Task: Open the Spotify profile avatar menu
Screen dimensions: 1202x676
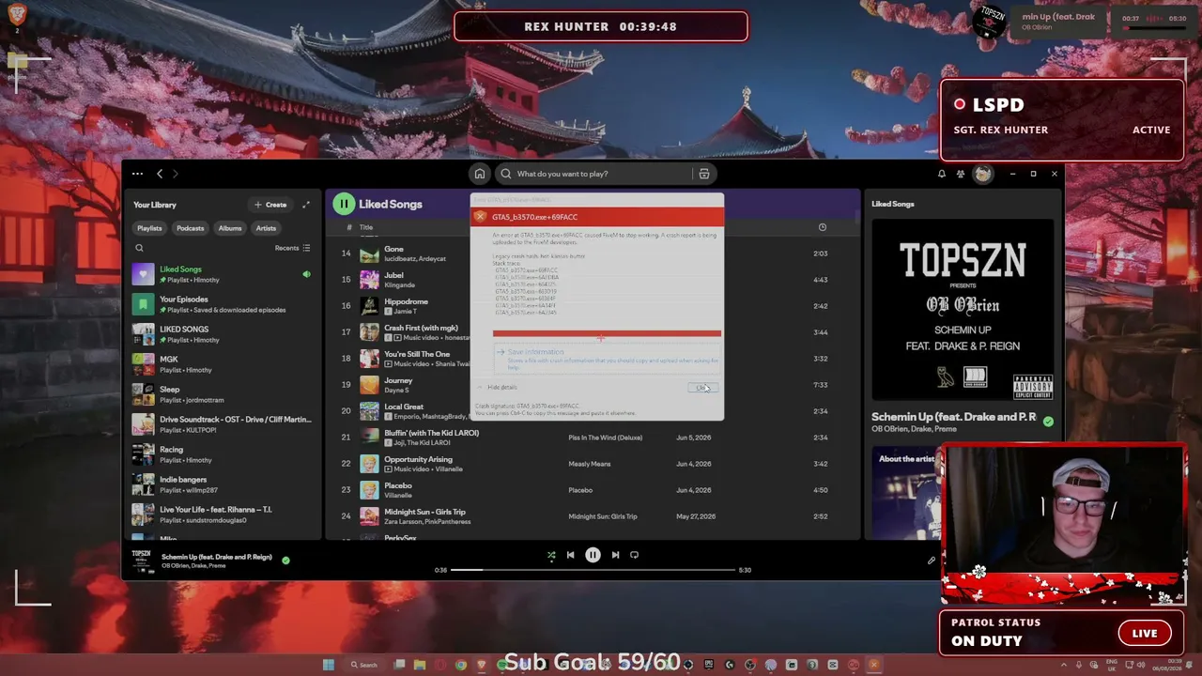Action: [x=982, y=174]
